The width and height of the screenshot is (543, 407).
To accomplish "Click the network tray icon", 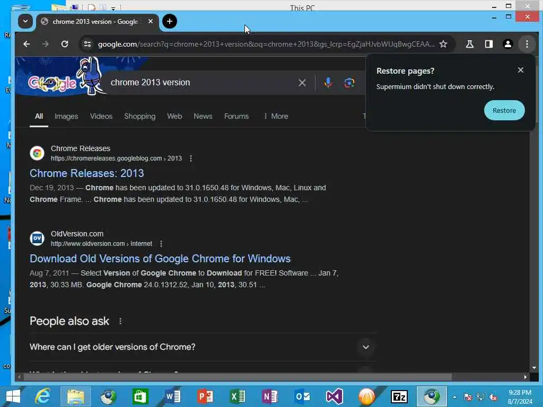I will (x=480, y=397).
